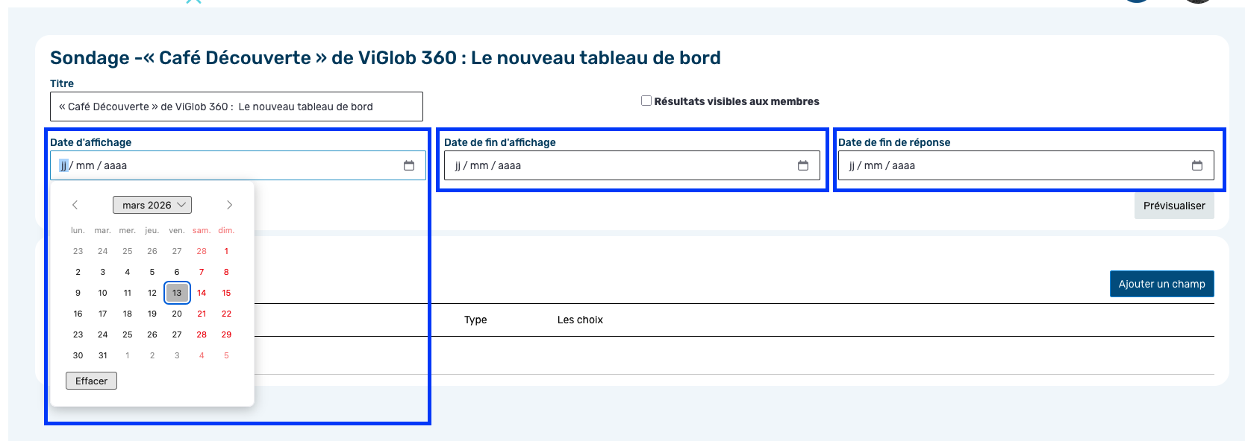Choose day 19 in the calendar

tap(152, 314)
